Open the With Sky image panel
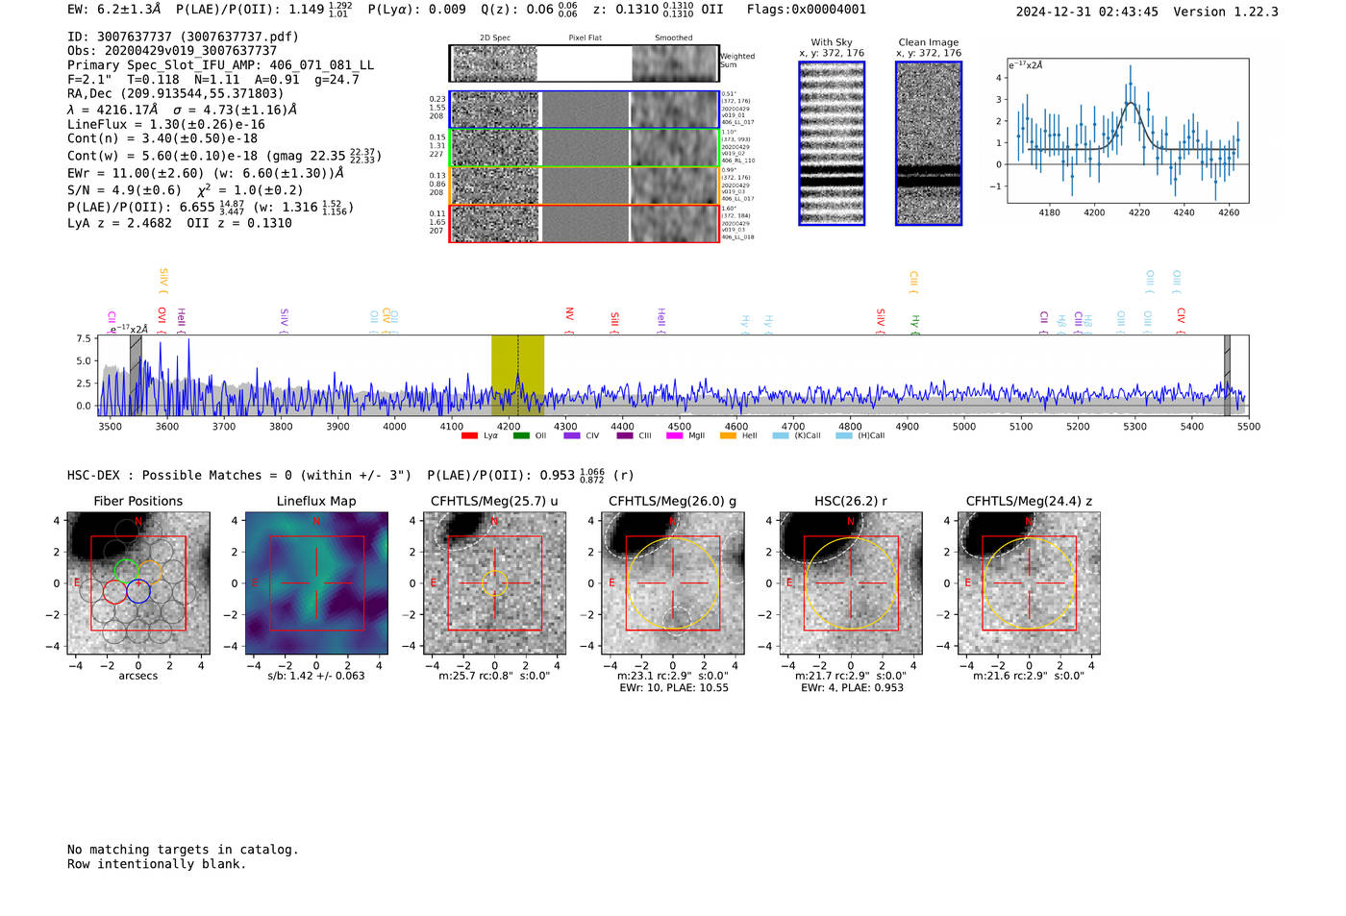Screen dimensions: 1346x916 pyautogui.click(x=832, y=143)
